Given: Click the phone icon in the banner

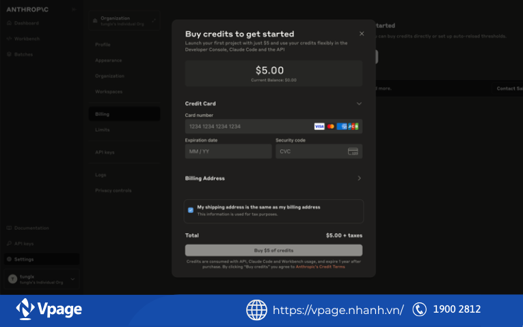Looking at the screenshot, I should [419, 309].
